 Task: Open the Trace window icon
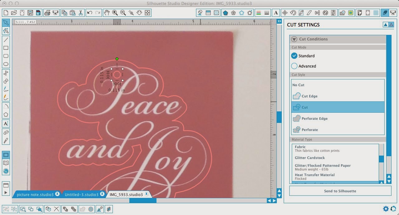click(351, 13)
